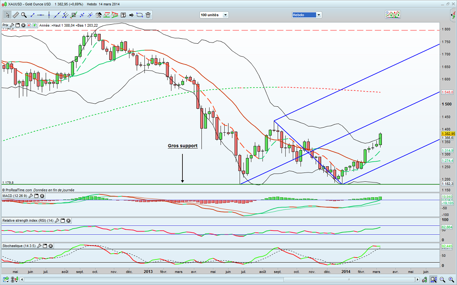
Task: Open the Hebdo timeframe dropdown
Action: 307,15
